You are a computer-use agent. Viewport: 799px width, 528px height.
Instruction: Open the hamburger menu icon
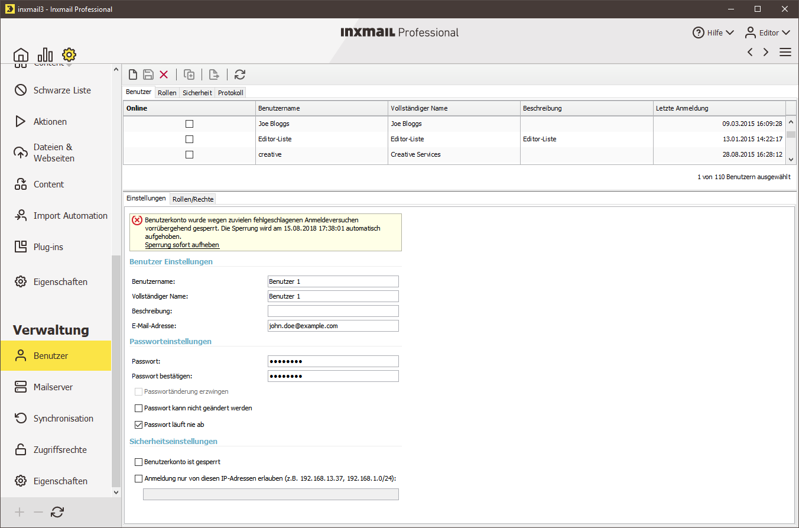coord(785,52)
